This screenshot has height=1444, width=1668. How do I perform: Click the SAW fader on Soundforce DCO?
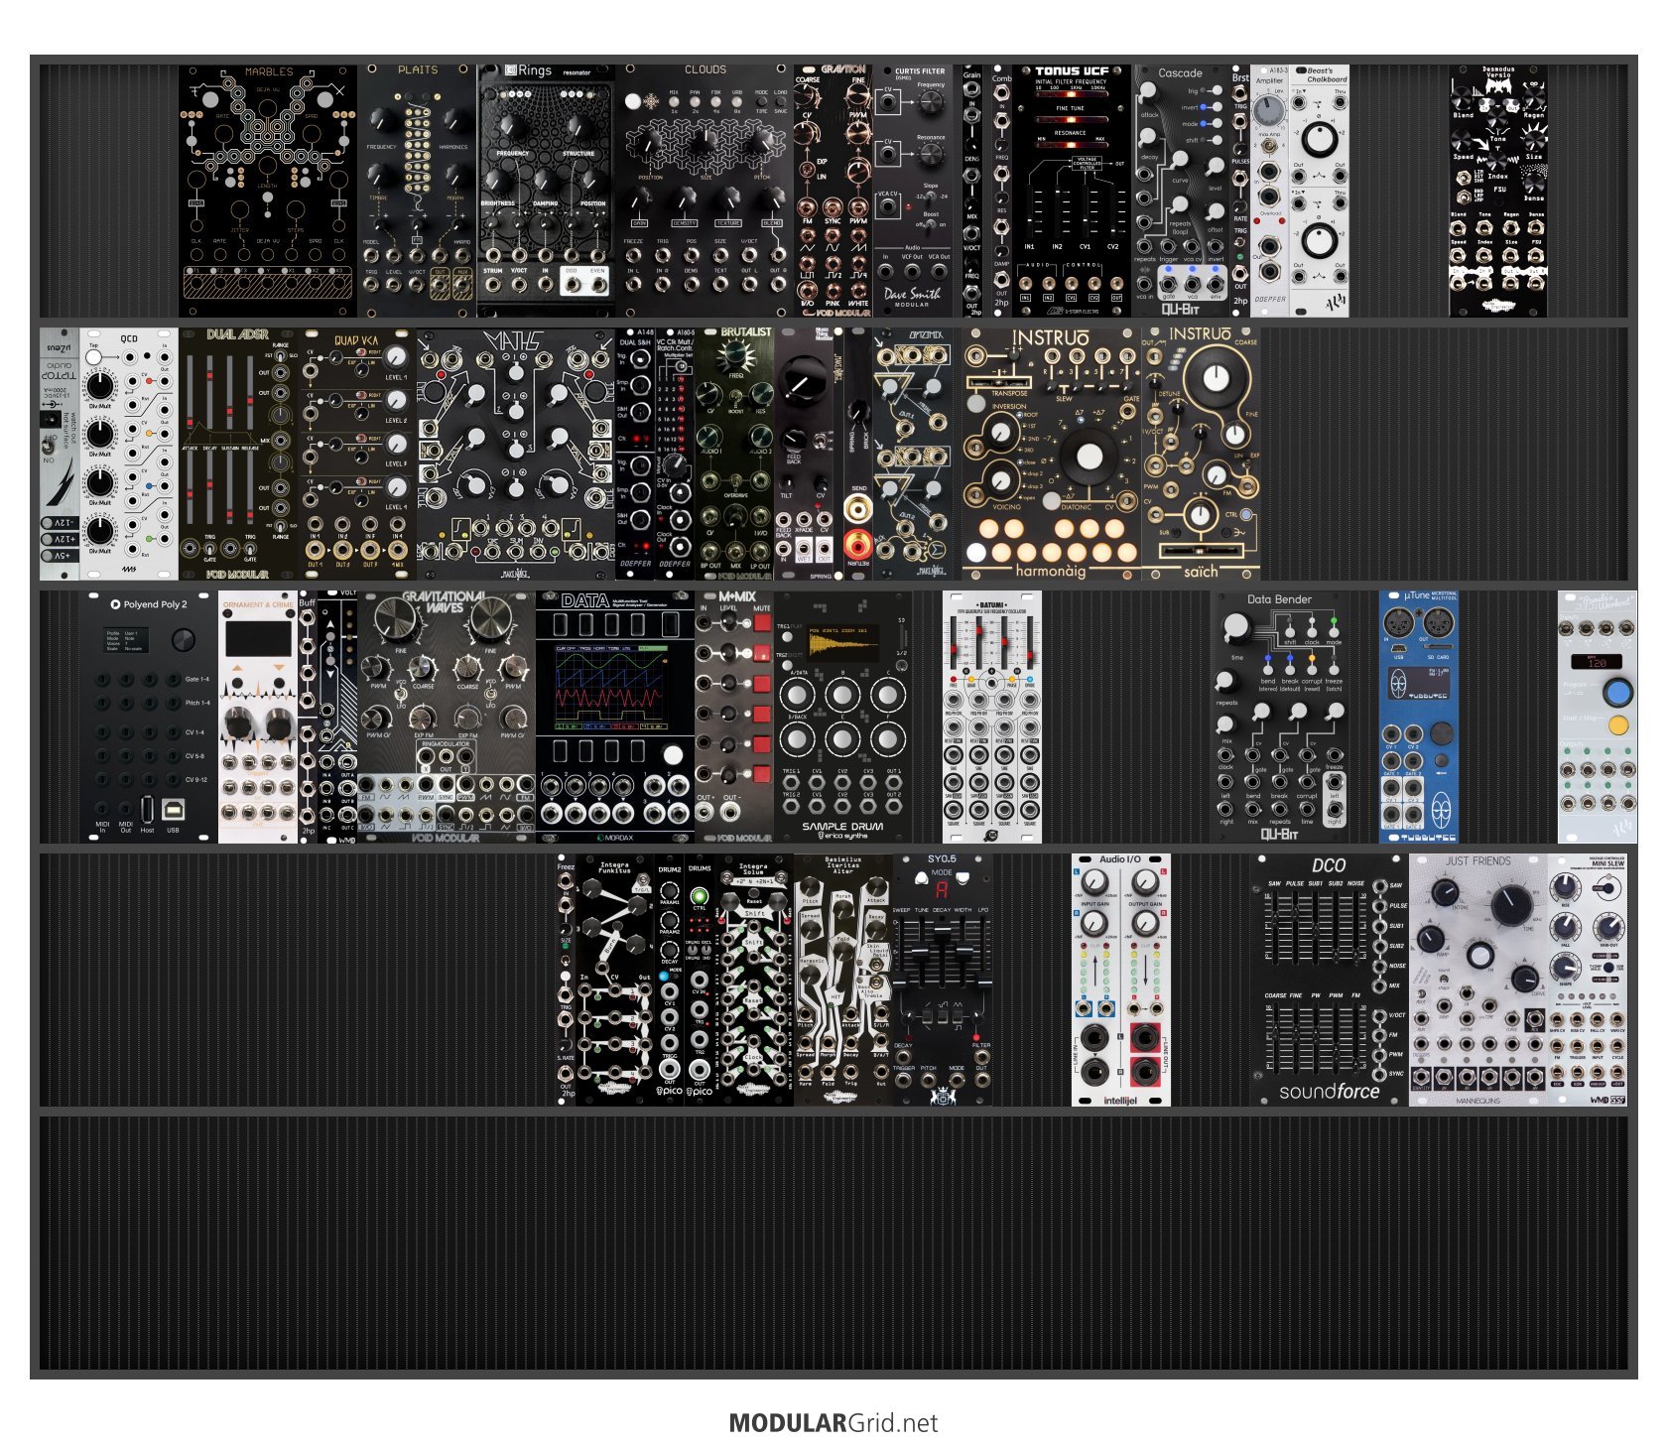1274,928
